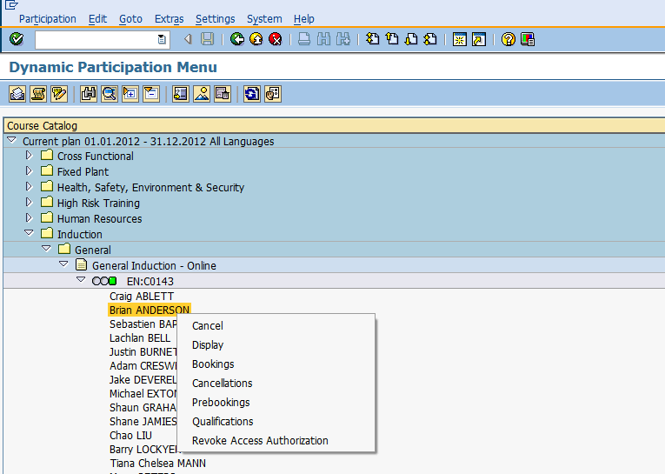This screenshot has height=474, width=665.
Task: Click the Expand subtree plus icon
Action: coord(130,94)
